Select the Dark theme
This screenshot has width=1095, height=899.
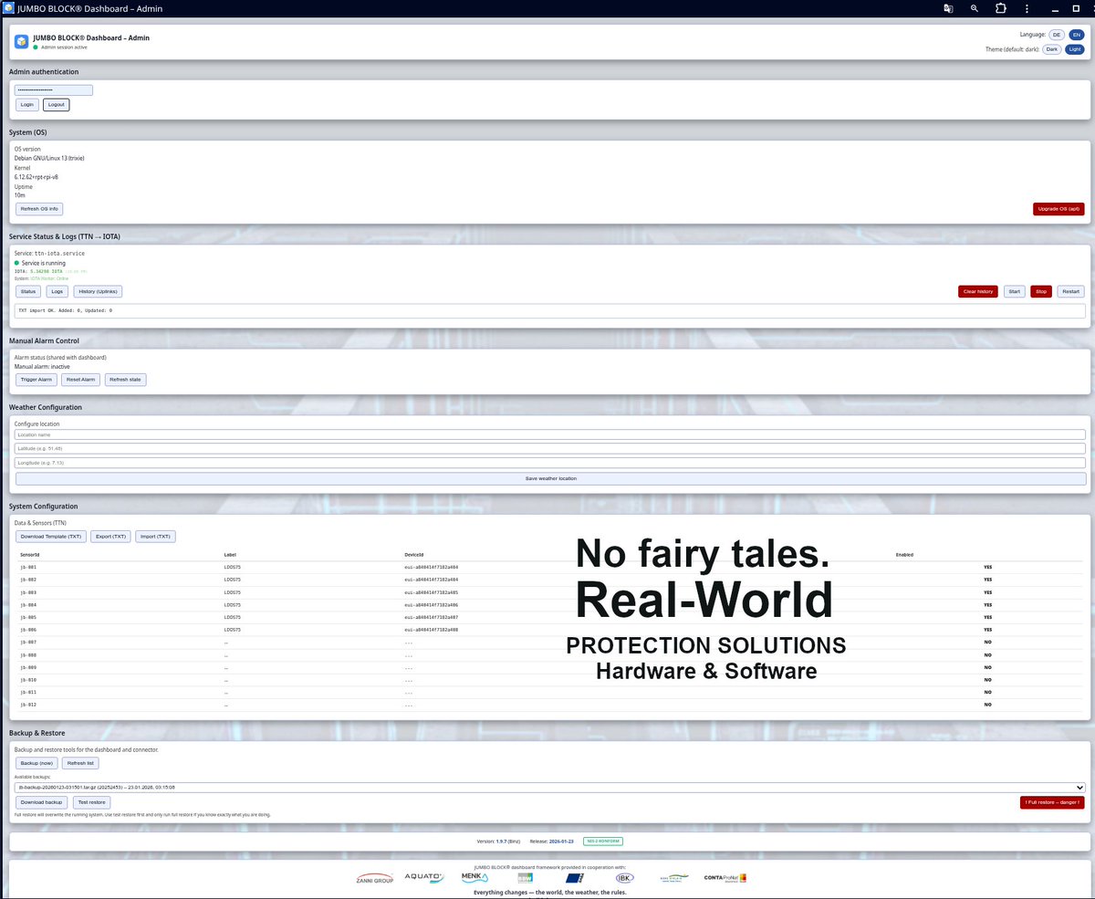coord(1052,49)
